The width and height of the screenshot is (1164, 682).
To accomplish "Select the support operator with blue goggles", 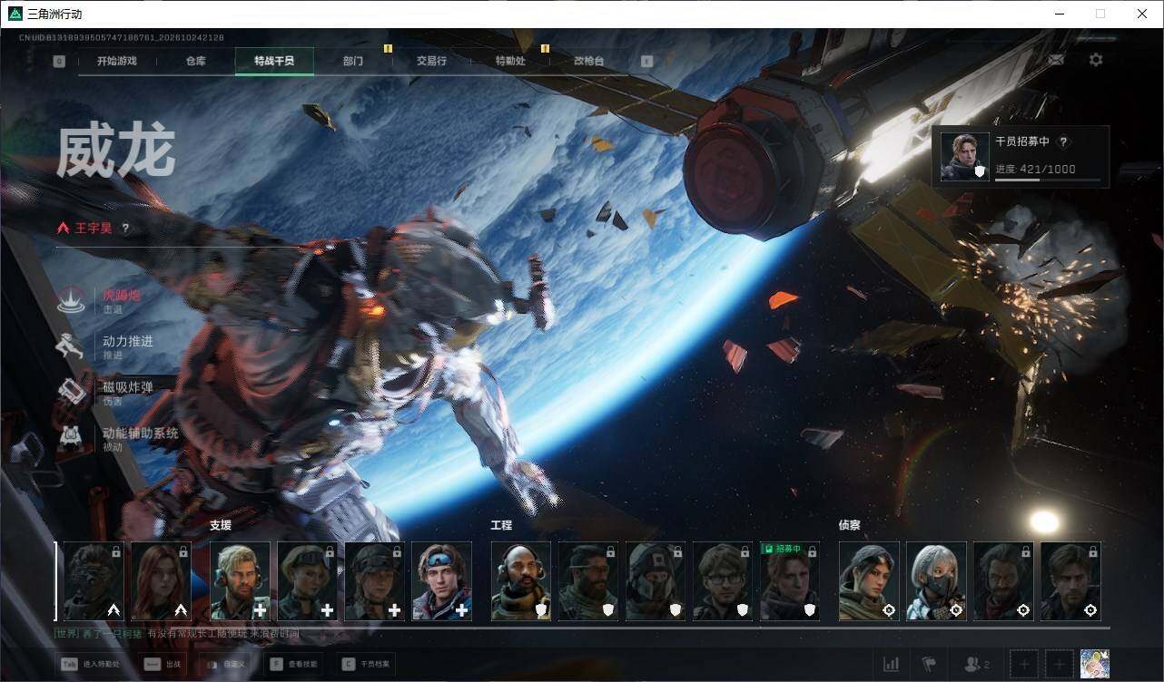I will point(442,581).
